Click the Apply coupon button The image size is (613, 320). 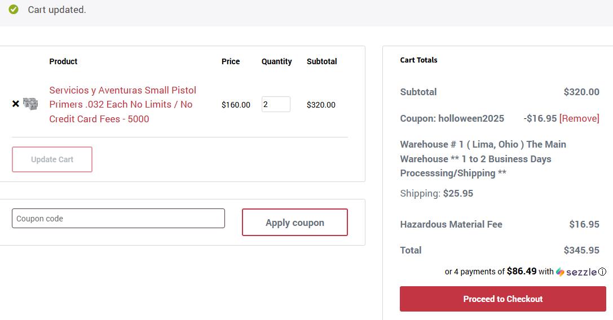294,223
